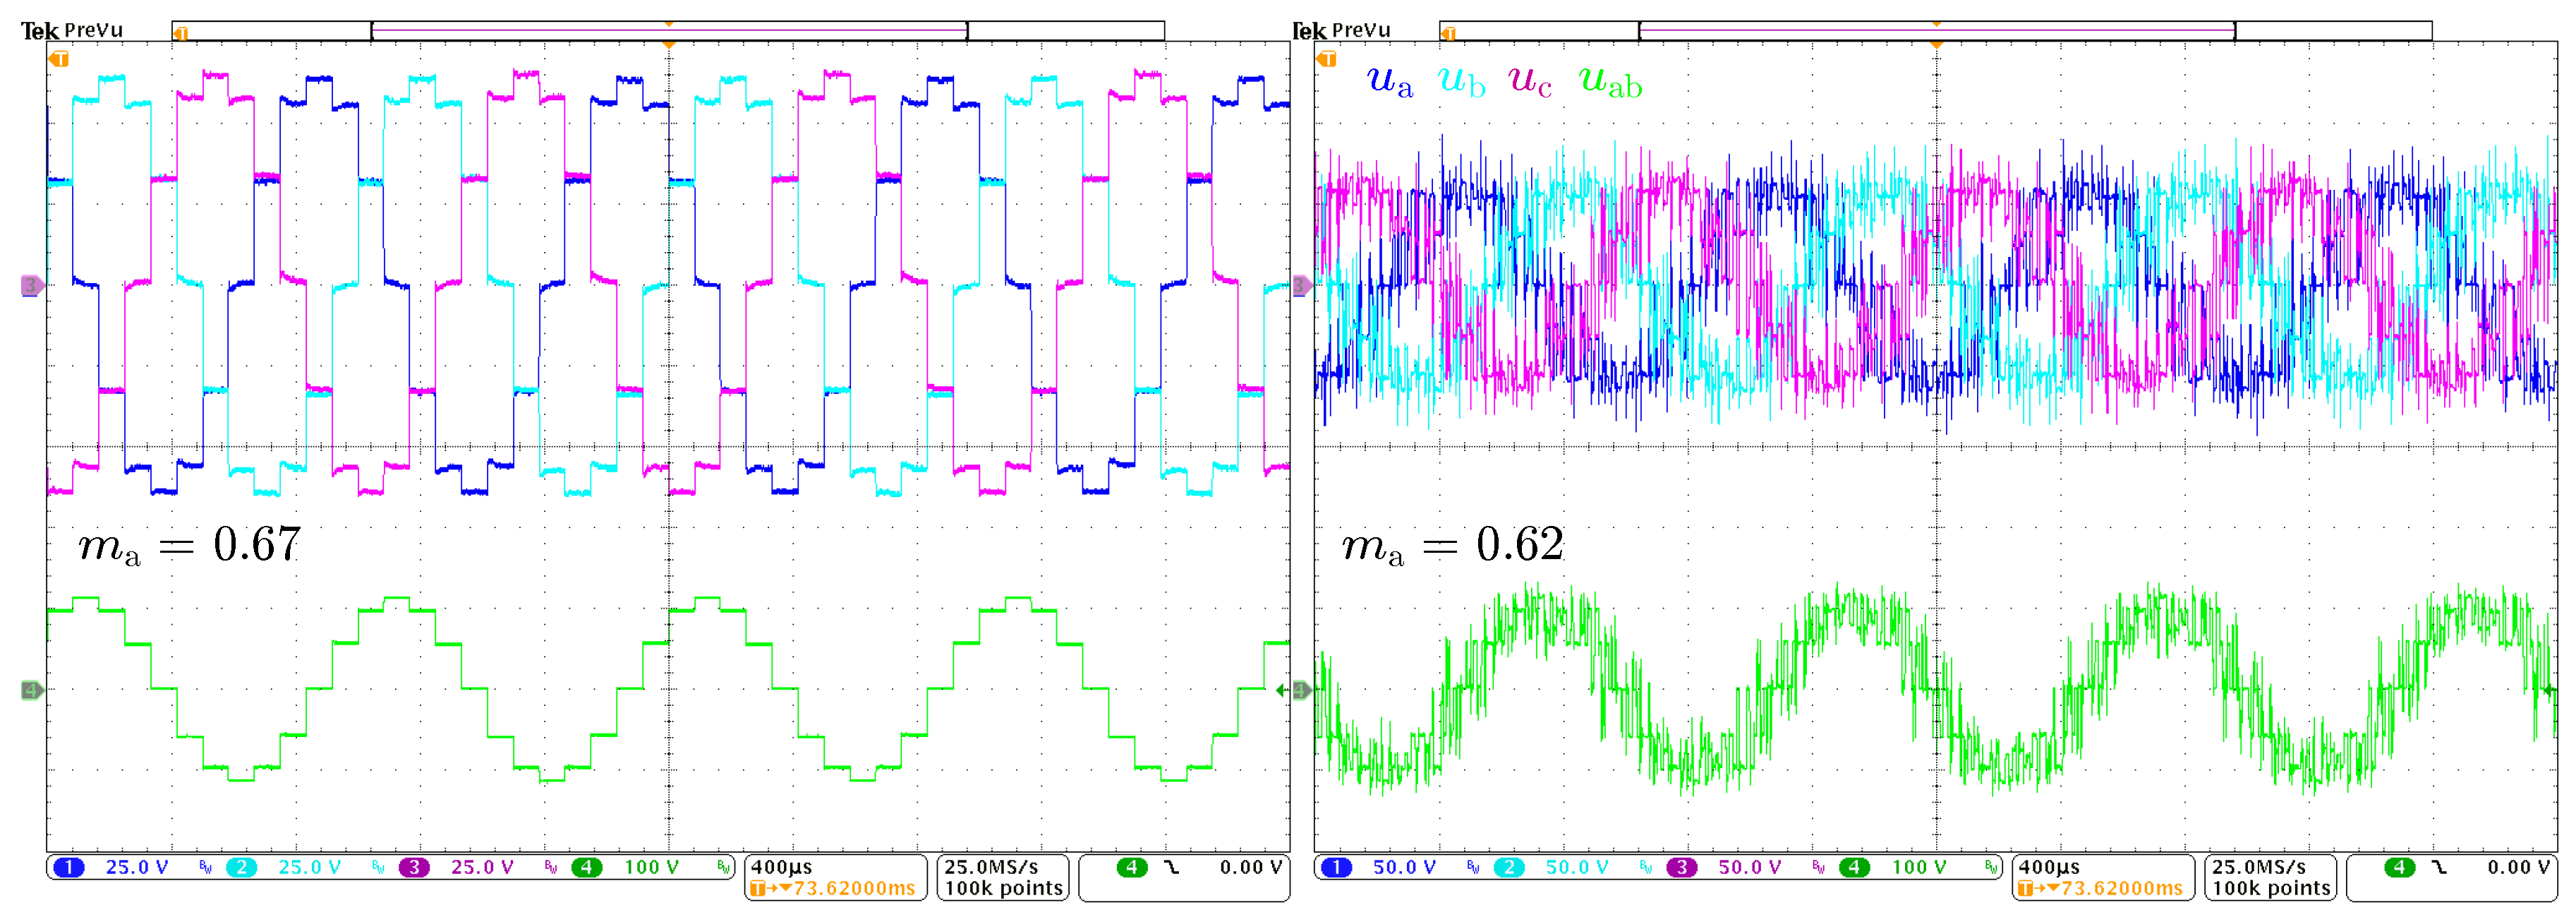Click channel 3 ground marker on right scope's edge
The height and width of the screenshot is (922, 2576).
[1302, 287]
